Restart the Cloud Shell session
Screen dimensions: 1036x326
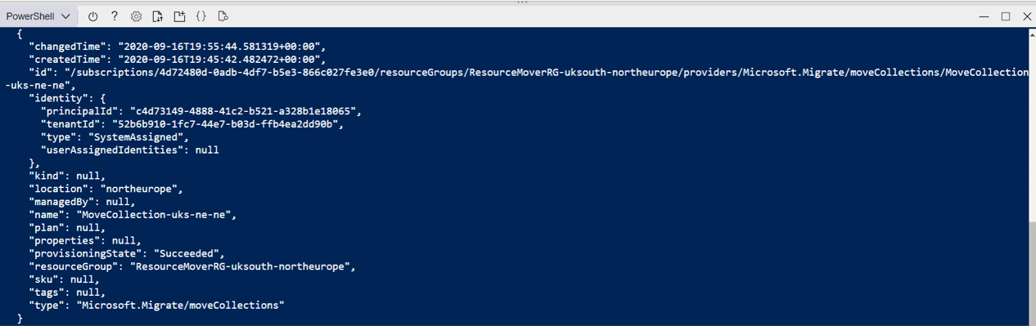pyautogui.click(x=92, y=16)
